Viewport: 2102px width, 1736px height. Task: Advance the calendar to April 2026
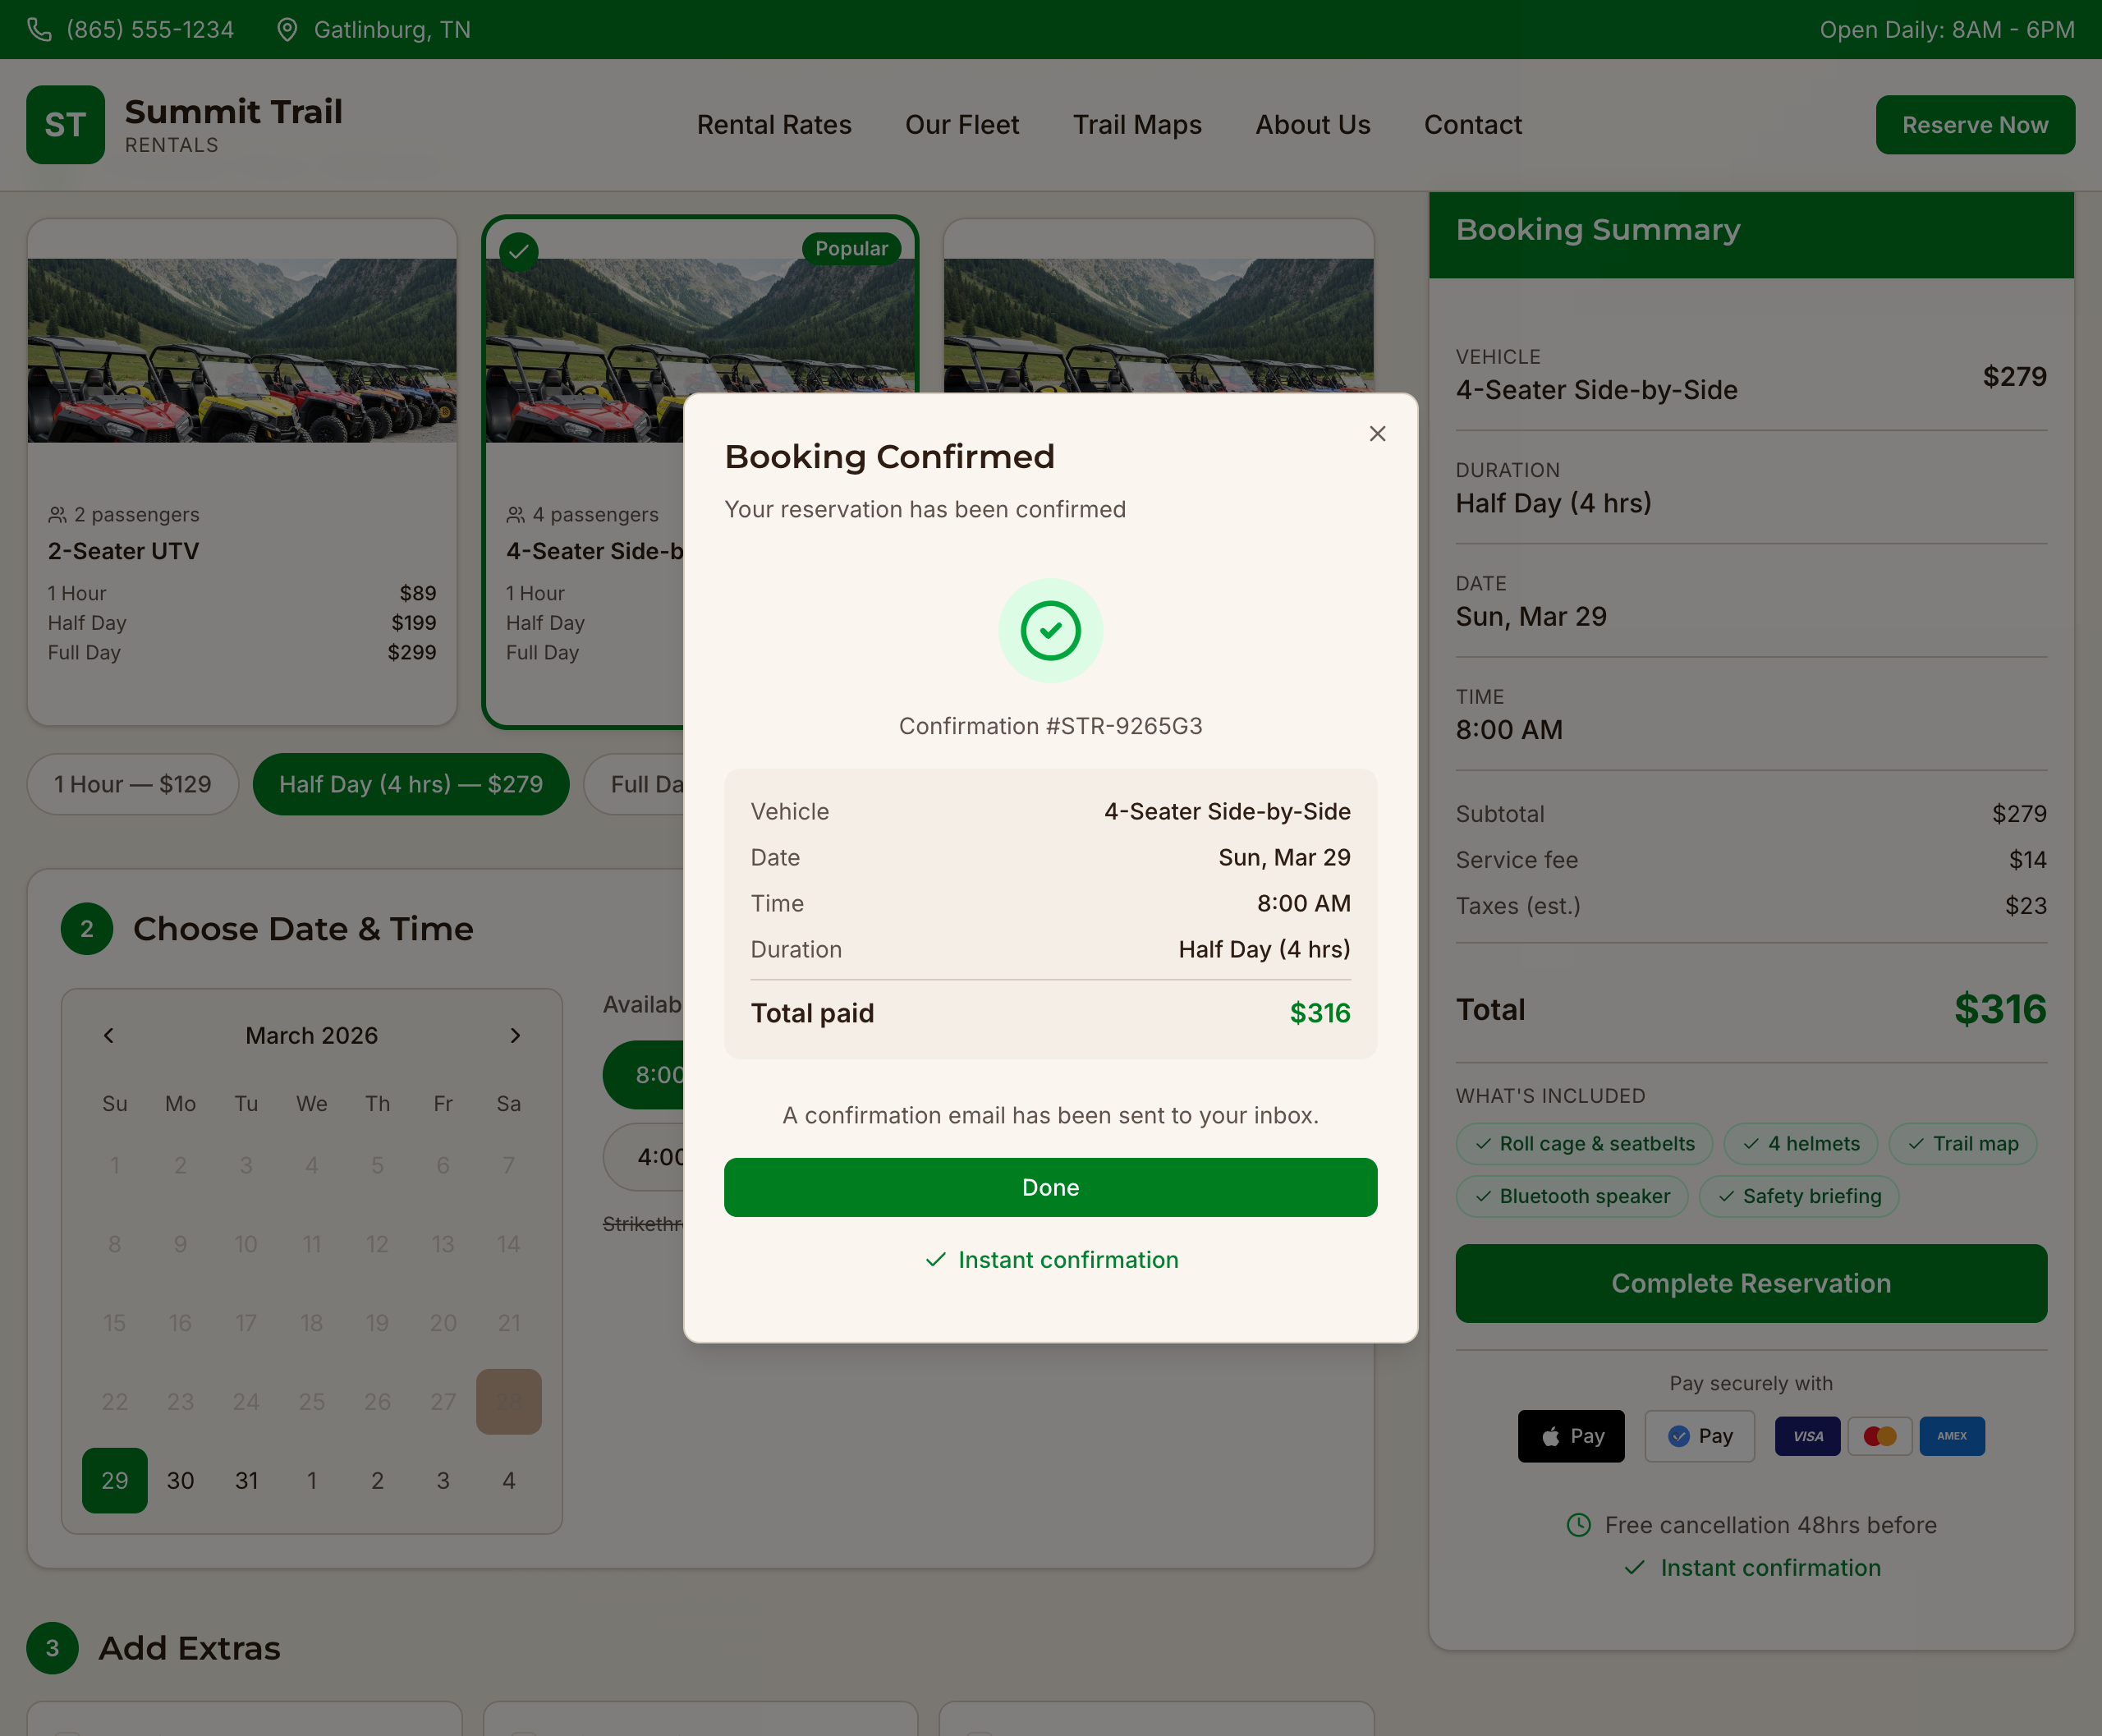(x=516, y=1035)
